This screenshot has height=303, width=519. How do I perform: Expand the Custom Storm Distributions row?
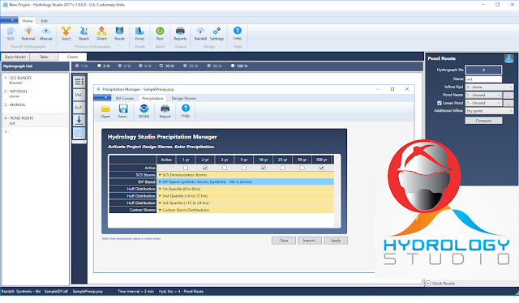pyautogui.click(x=160, y=210)
